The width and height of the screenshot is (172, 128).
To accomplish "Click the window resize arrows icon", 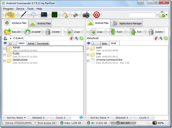I will coord(140,2).
